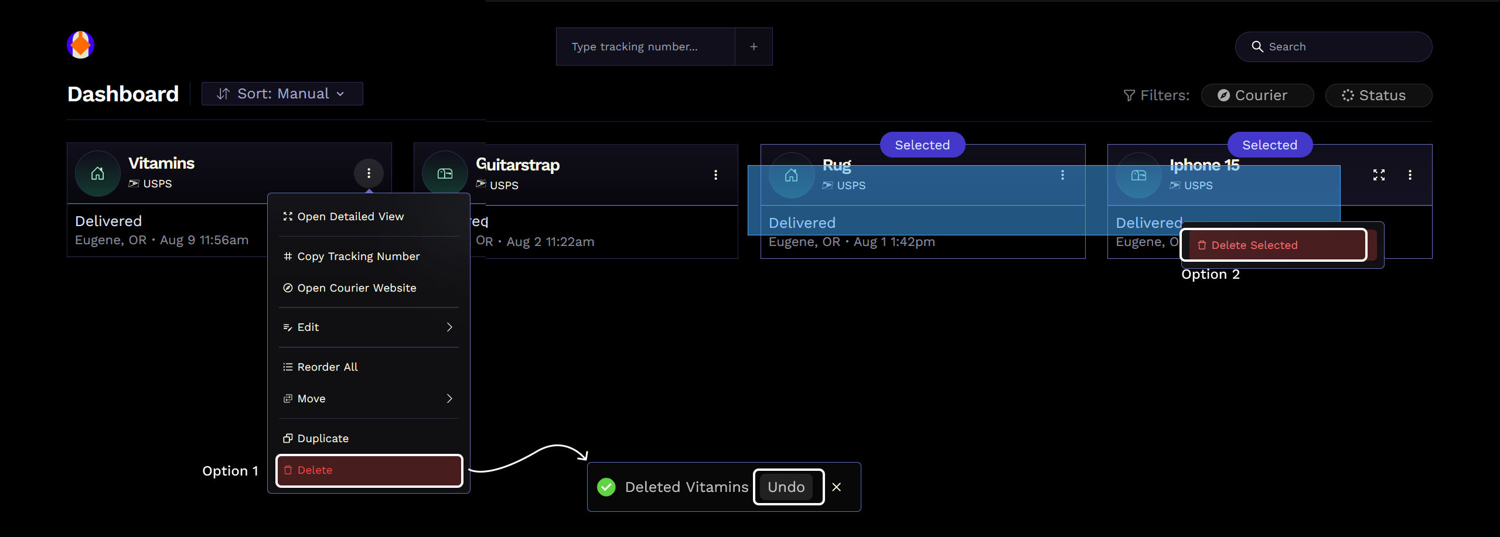
Task: Click the Vitamins home delivery icon
Action: 98,174
